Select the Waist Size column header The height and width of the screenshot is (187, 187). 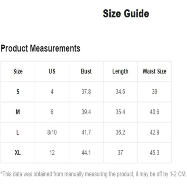tap(155, 71)
